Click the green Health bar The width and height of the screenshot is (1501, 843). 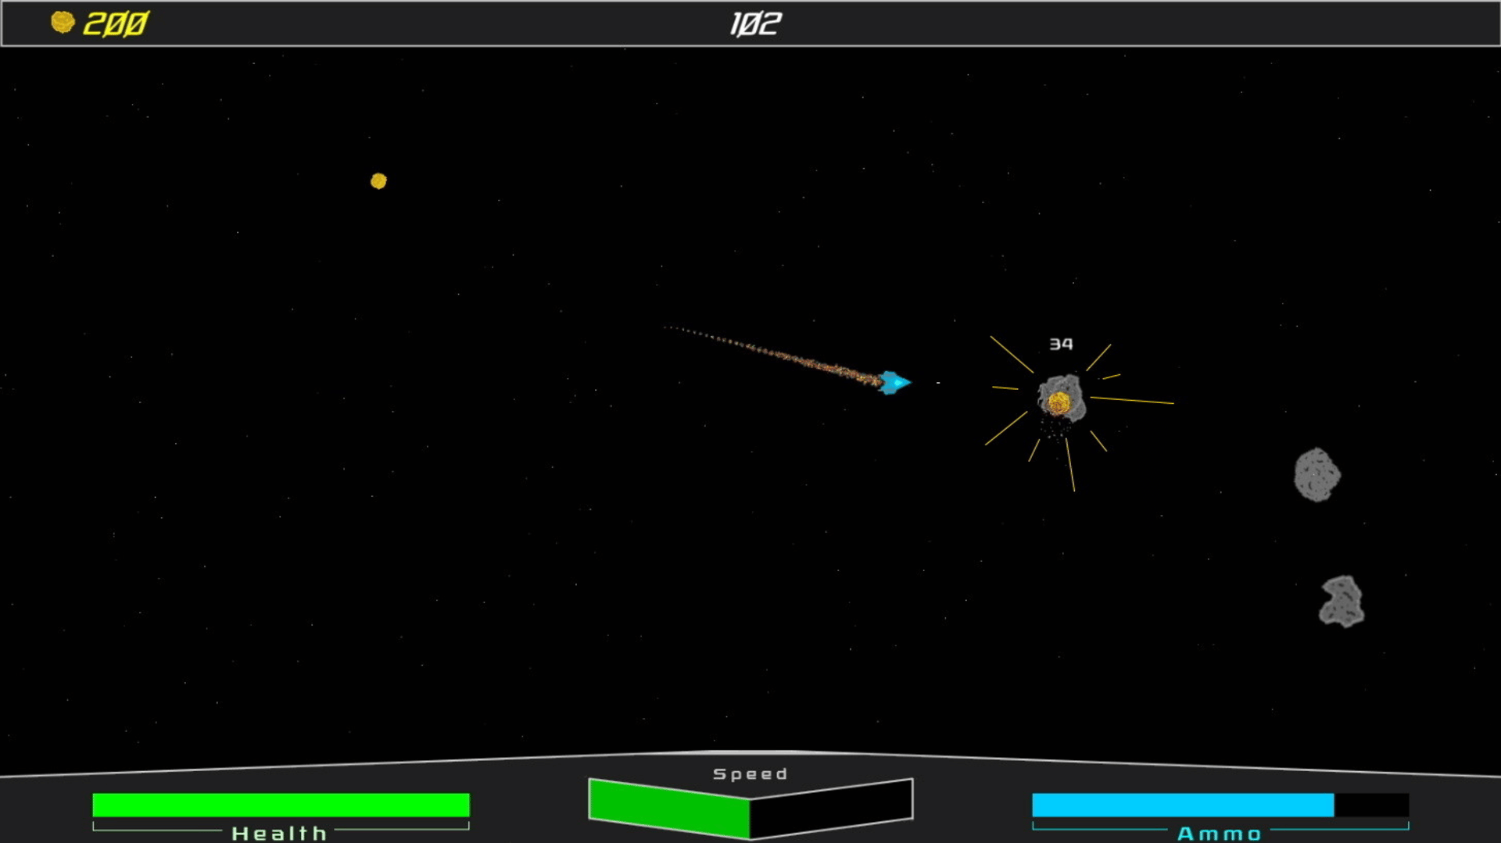point(281,805)
